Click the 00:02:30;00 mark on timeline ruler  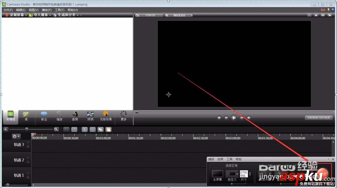200,138
